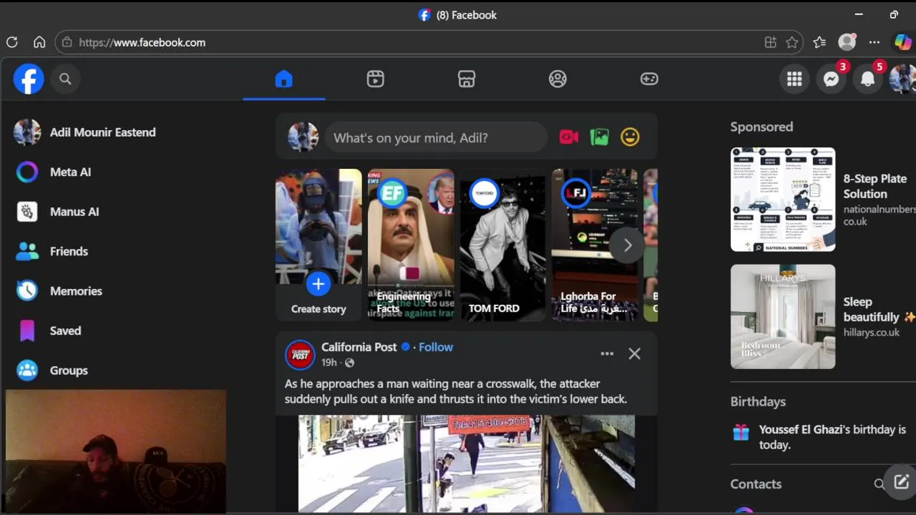This screenshot has width=916, height=515.
Task: Click the browser address bar URL
Action: pyautogui.click(x=142, y=42)
